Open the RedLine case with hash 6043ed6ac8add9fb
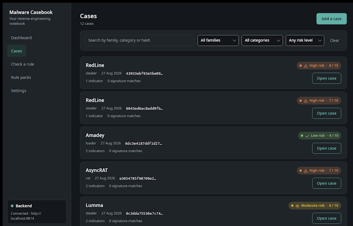The height and width of the screenshot is (226, 353). point(326,113)
